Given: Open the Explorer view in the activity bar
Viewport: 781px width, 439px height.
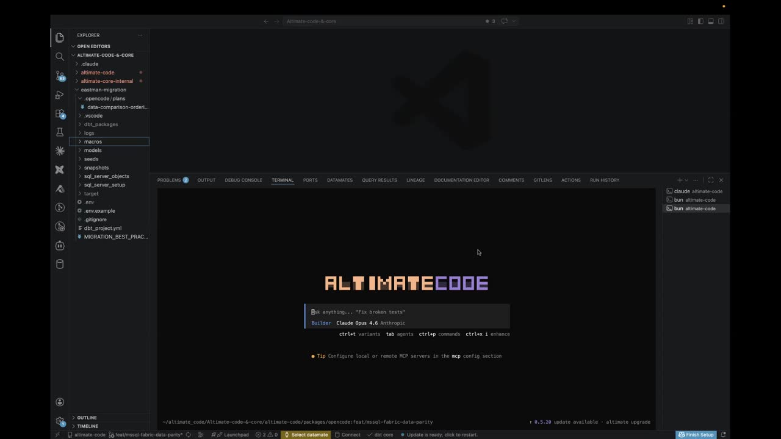Looking at the screenshot, I should click(x=60, y=37).
